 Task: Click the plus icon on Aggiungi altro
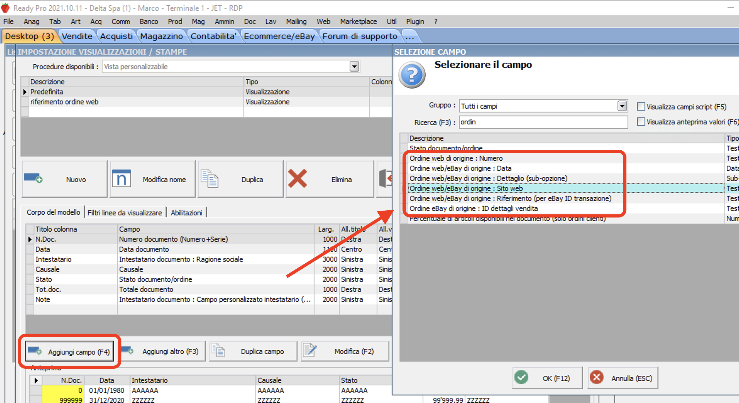128,350
